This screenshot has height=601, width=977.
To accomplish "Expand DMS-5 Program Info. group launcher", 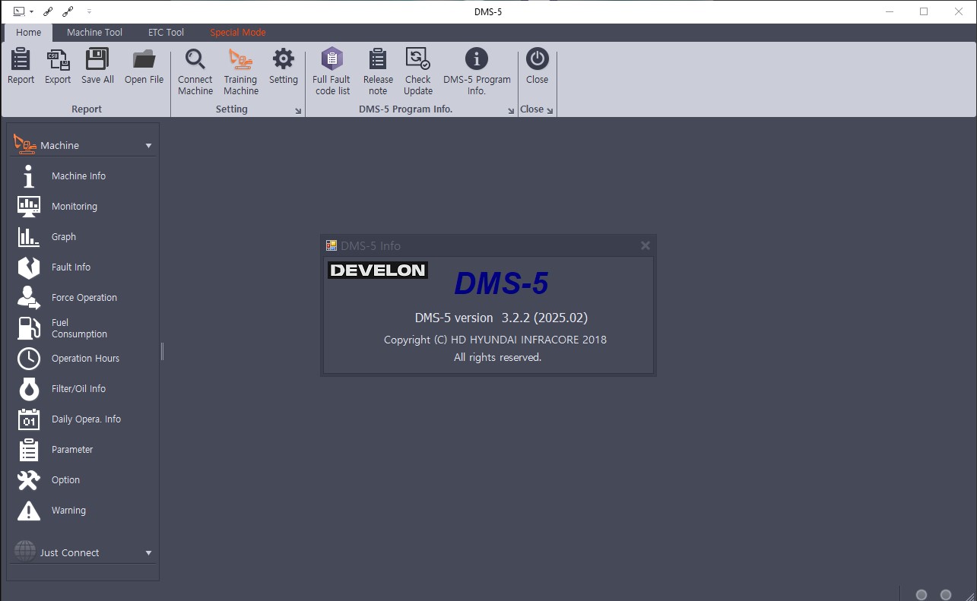I will [x=511, y=111].
